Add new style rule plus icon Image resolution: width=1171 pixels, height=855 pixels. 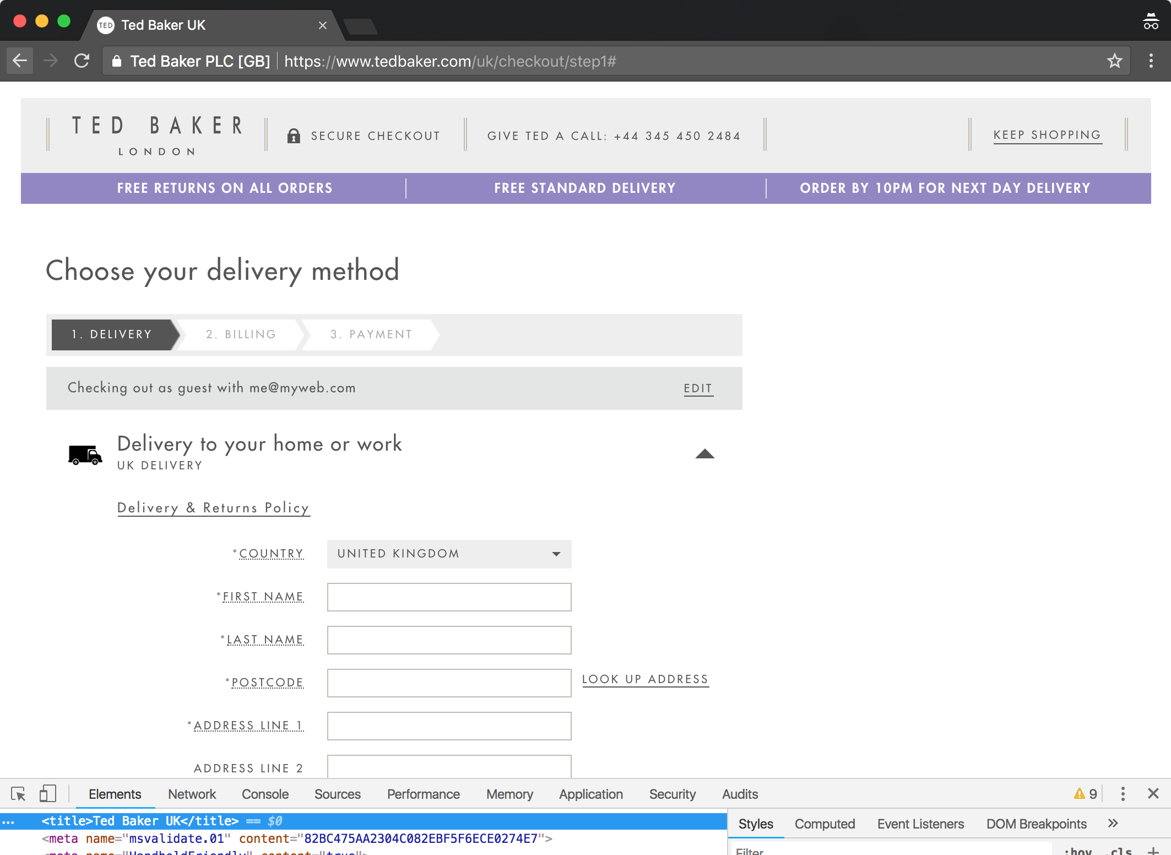coord(1153,852)
